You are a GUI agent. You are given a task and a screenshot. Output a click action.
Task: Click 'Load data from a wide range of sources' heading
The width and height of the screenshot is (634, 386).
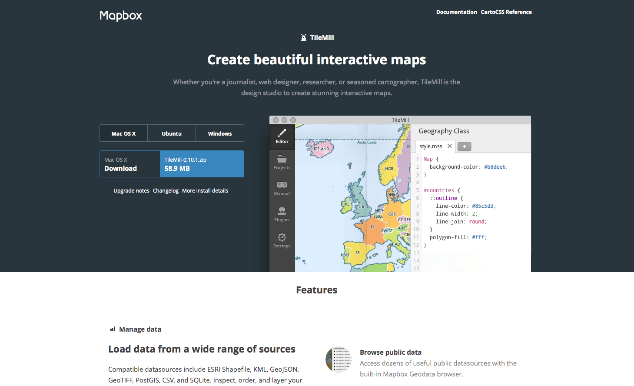coord(202,349)
